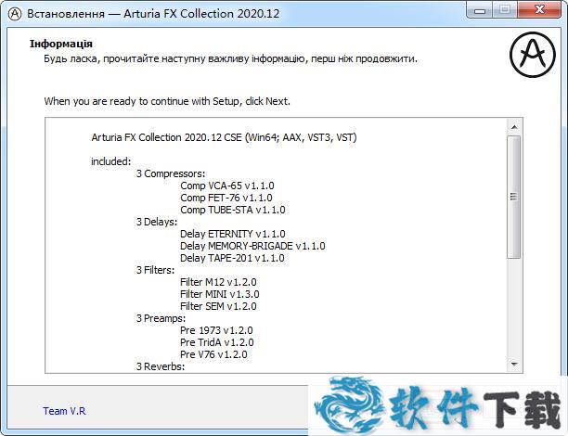The image size is (568, 436).
Task: Click the 'Comp VCA-65 v1.1.0' line
Action: tap(226, 186)
